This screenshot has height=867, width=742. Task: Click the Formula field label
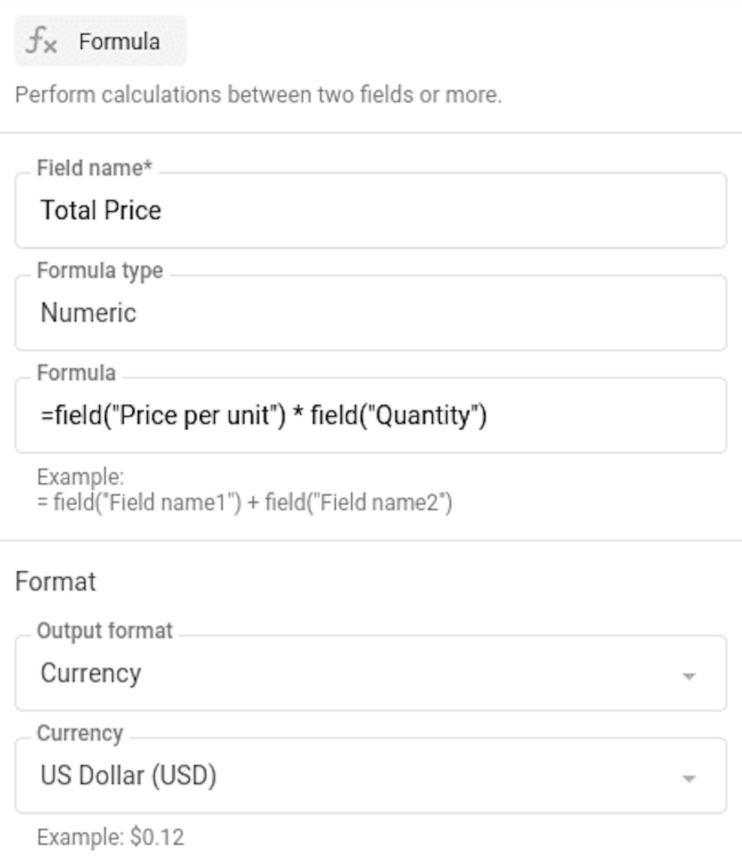click(76, 372)
